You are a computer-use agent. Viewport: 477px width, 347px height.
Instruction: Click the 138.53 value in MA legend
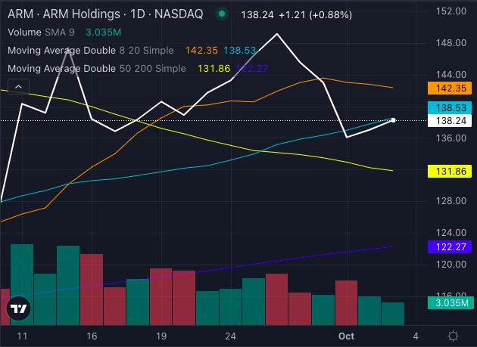[x=240, y=51]
